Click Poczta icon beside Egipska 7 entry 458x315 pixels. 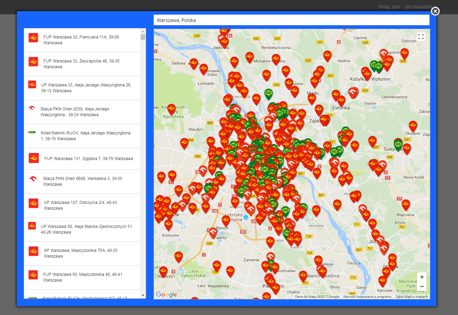pos(34,158)
